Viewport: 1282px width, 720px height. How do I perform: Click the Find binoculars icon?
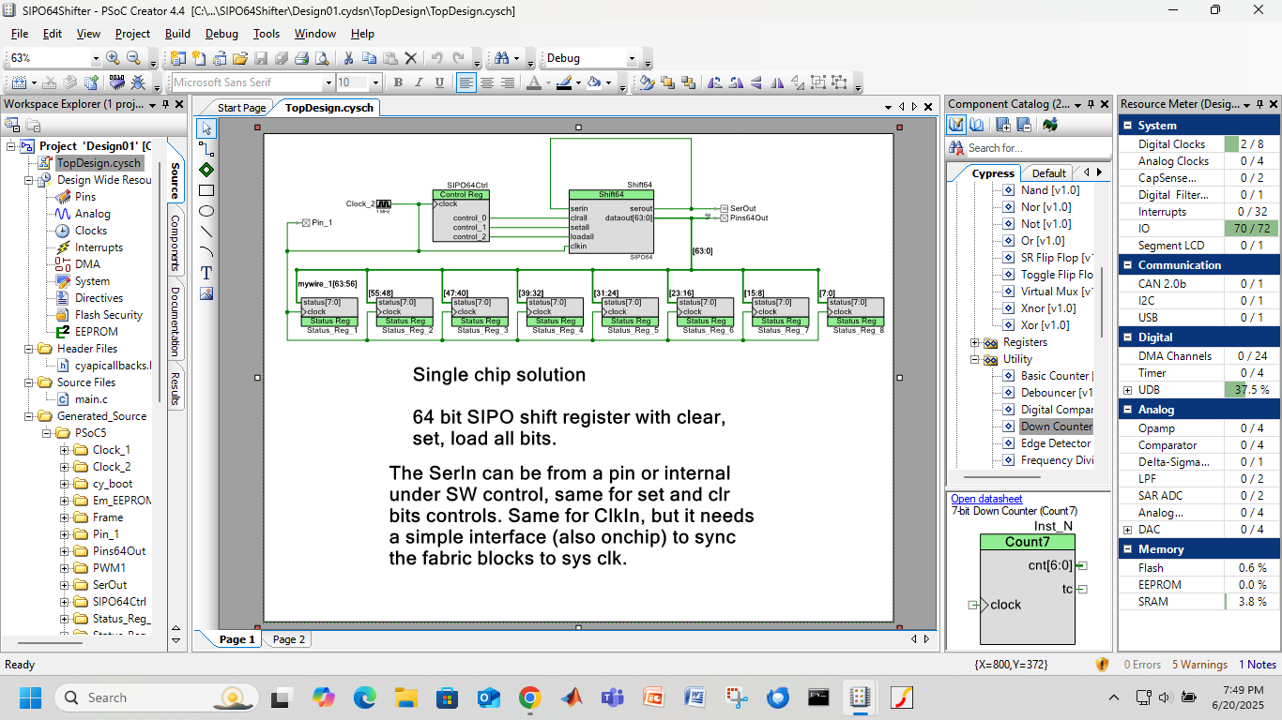502,58
